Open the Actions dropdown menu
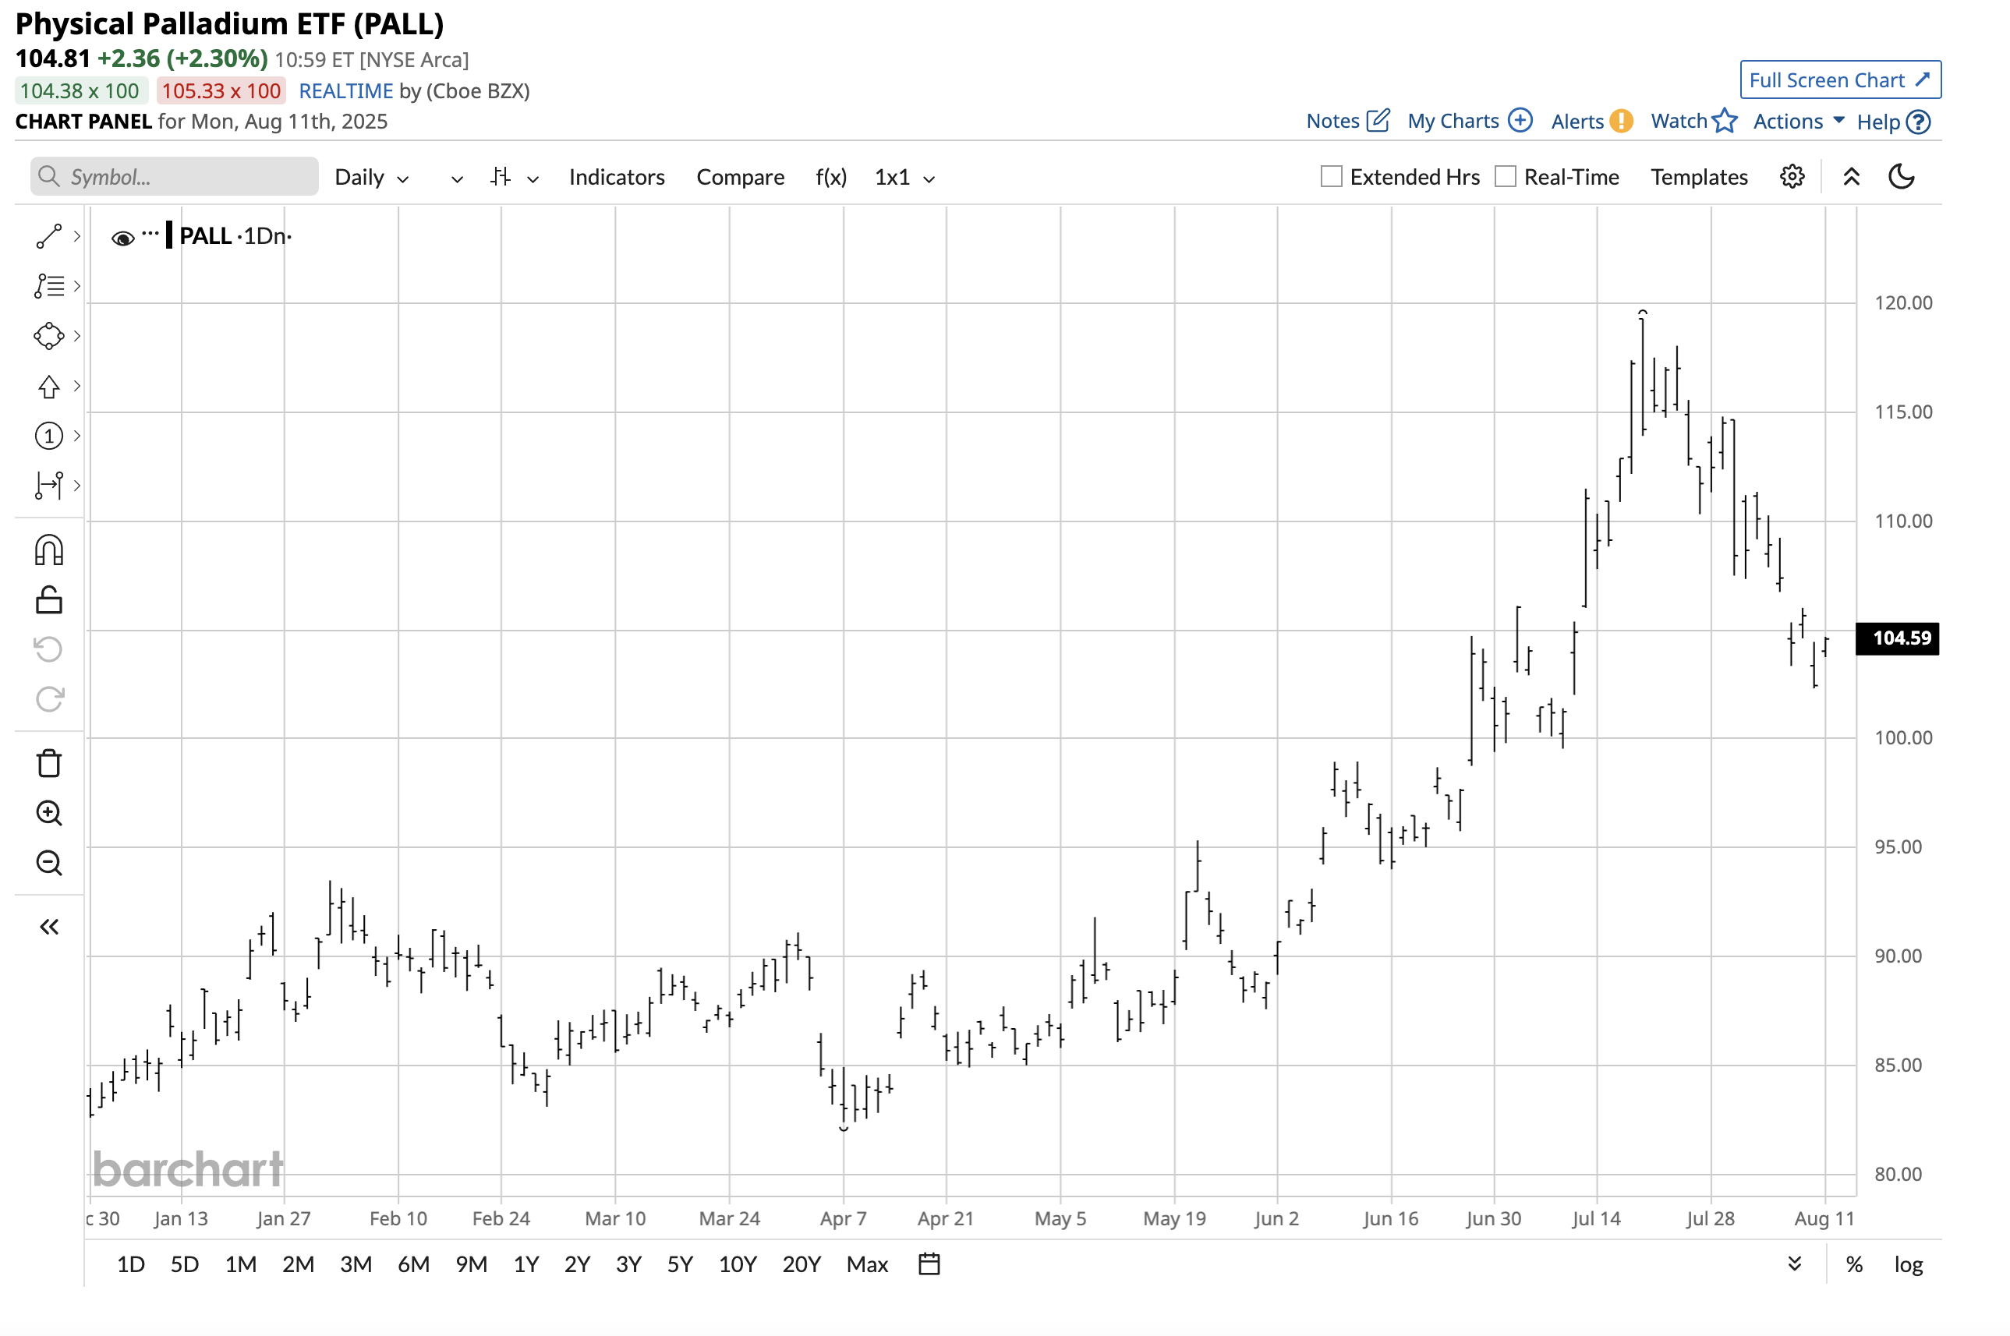The width and height of the screenshot is (2010, 1336). [1798, 121]
